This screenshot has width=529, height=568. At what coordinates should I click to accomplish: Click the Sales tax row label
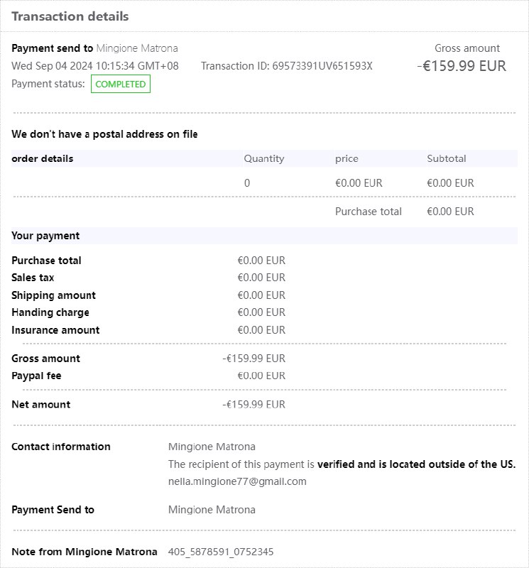coord(33,278)
